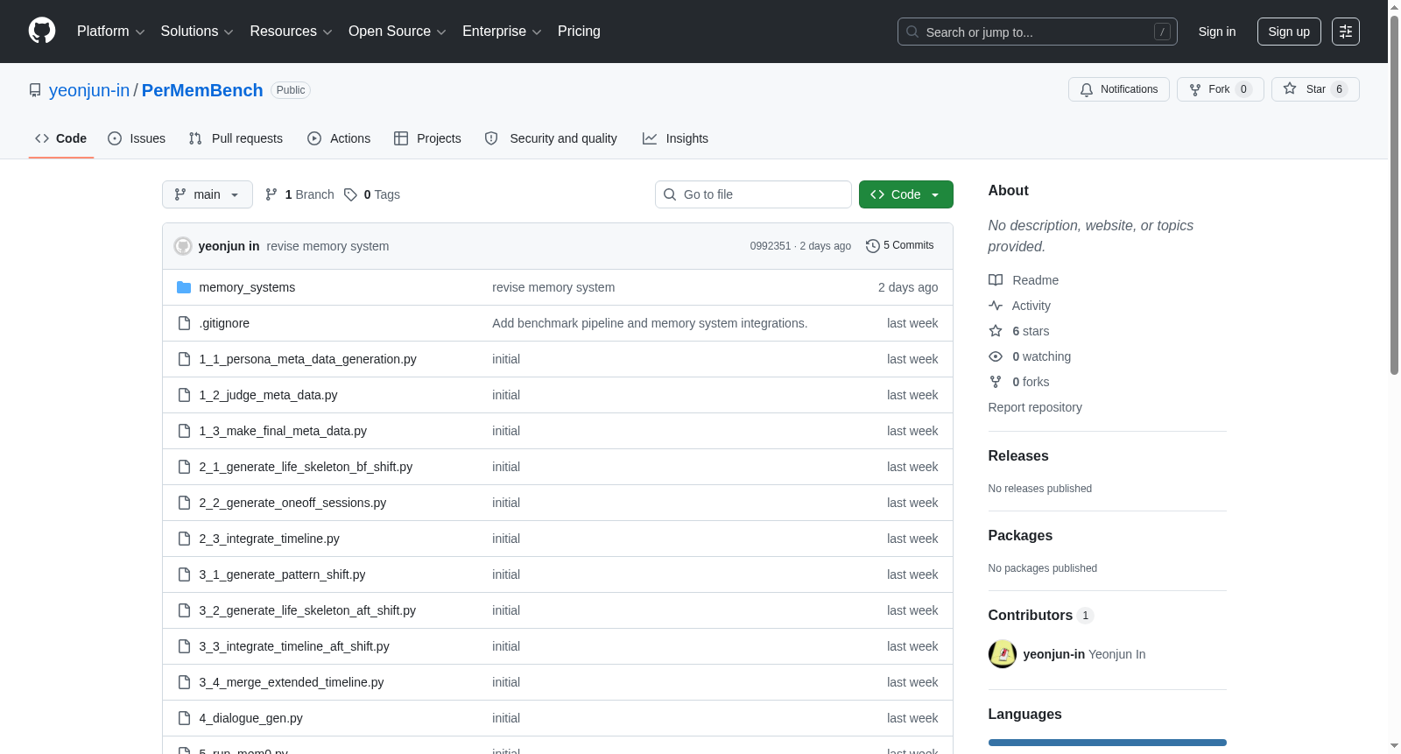Click the pulse icon beside Activity

coord(996,306)
